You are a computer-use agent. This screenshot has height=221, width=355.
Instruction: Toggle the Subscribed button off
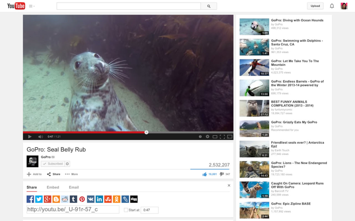click(53, 164)
